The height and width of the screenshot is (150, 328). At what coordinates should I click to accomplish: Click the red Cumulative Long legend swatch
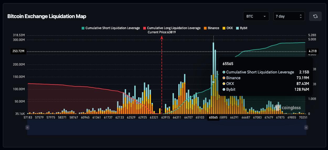144,28
